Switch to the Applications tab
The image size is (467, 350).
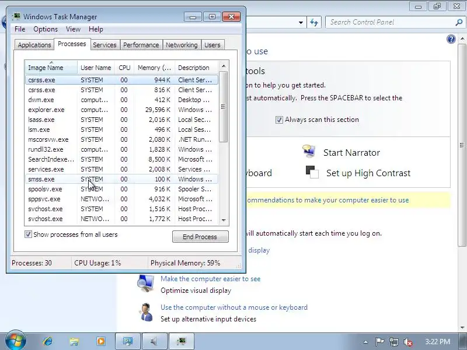(x=34, y=45)
